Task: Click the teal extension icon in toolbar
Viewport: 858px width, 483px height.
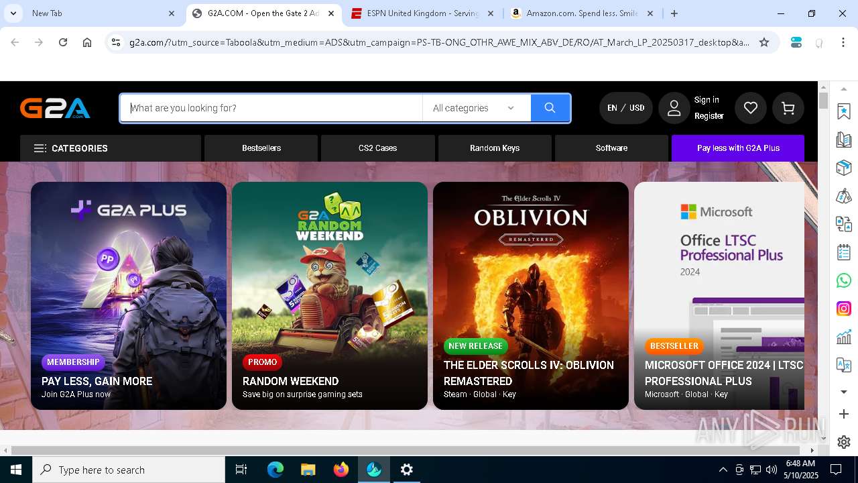Action: point(796,42)
